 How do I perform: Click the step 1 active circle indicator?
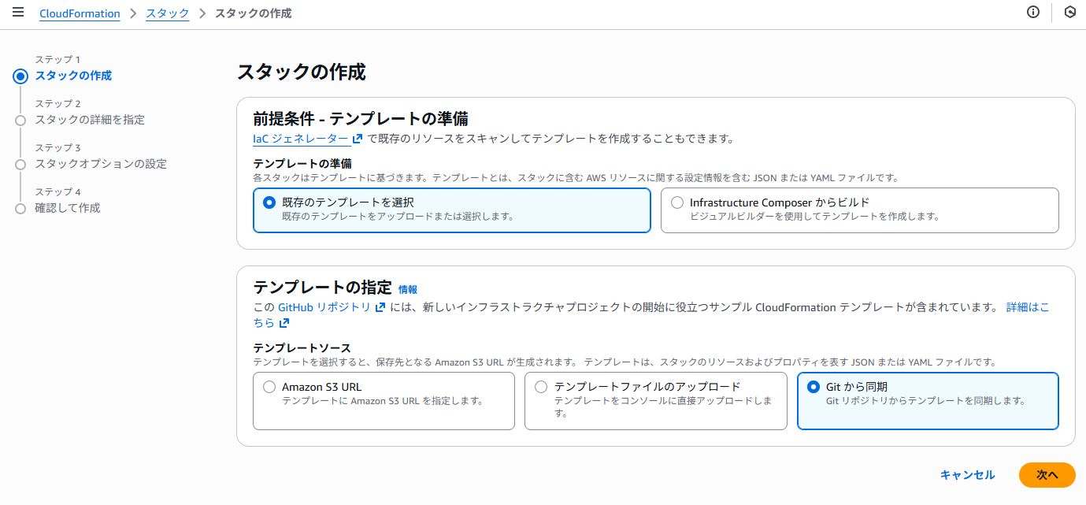point(20,76)
